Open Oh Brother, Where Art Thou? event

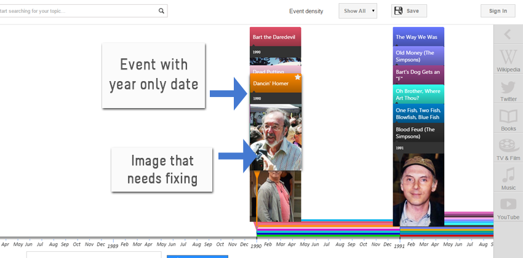(418, 94)
